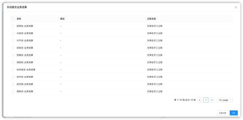The width and height of the screenshot is (243, 120).
Task: Check the 纺织城店-业务结算 row checkbox
Action: click(x=13, y=70)
